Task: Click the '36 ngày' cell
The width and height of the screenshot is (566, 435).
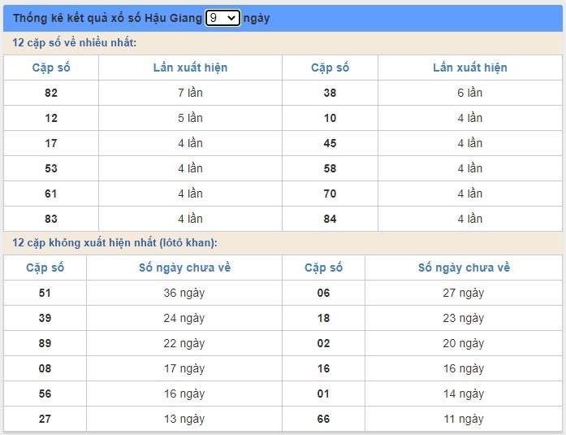Action: [x=184, y=293]
